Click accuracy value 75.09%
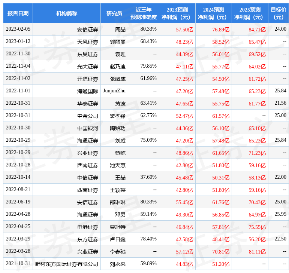 [x=148, y=140]
